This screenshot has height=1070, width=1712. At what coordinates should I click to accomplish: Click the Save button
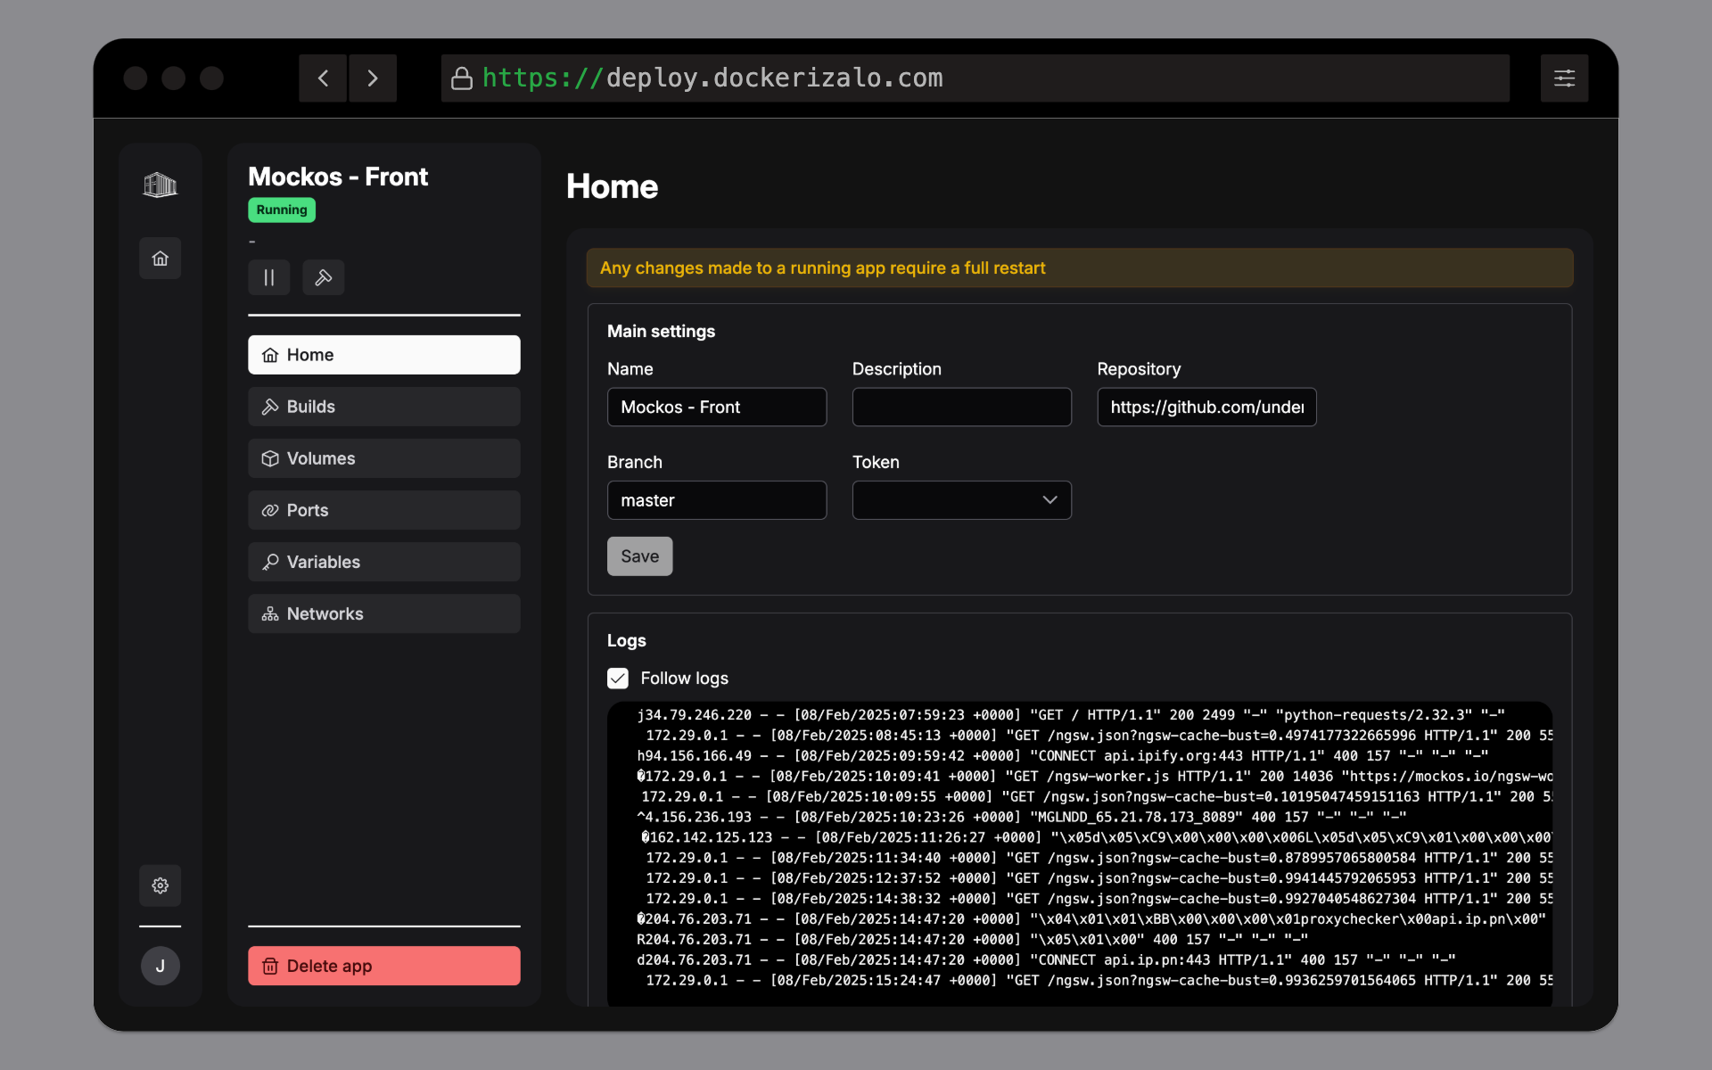[x=640, y=556]
